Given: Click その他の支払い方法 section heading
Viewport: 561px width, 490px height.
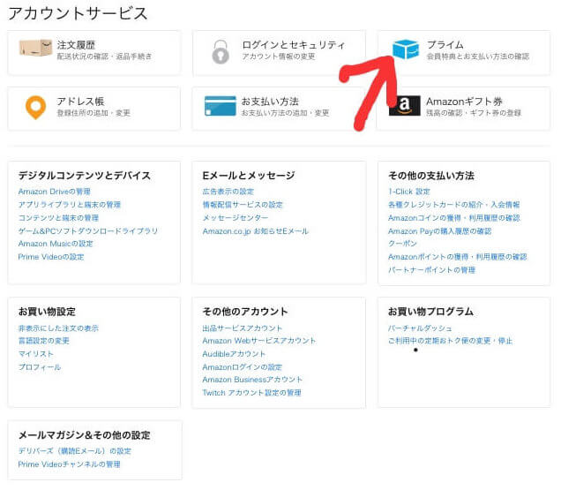Looking at the screenshot, I should point(431,176).
